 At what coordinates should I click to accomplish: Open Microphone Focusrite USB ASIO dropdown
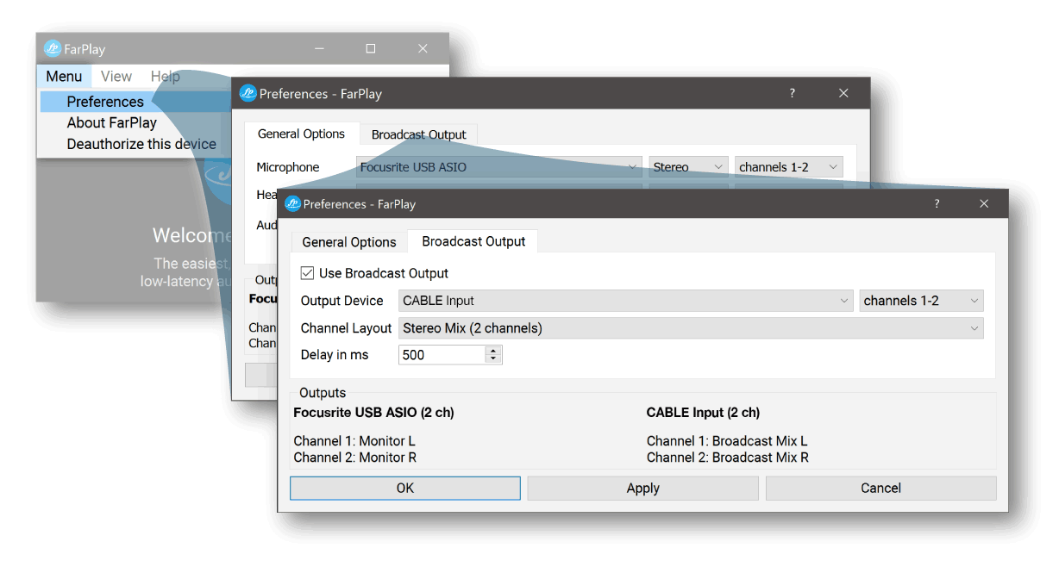pos(498,167)
